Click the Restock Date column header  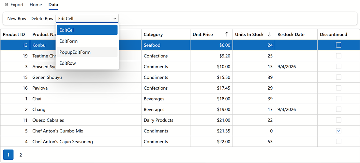[x=296, y=34]
